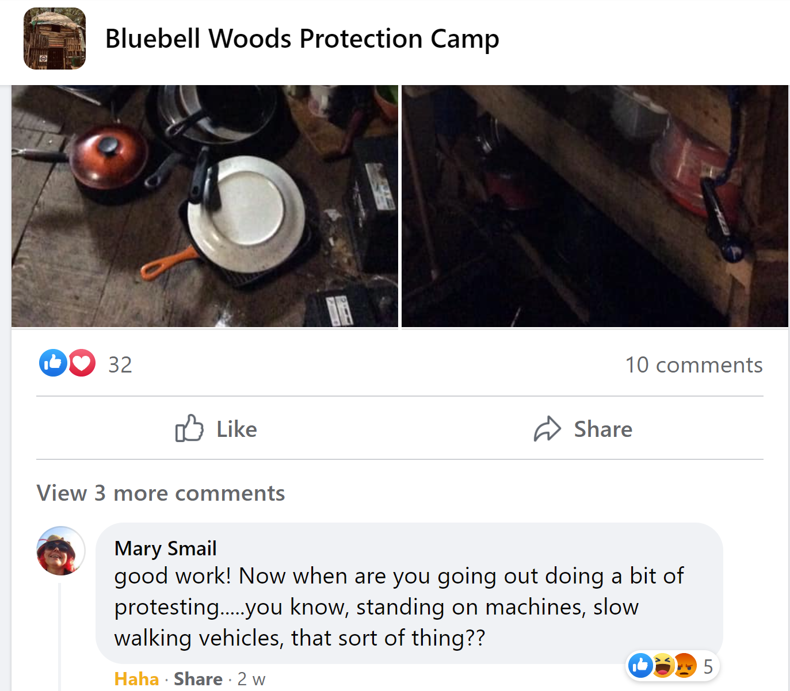View the 5 reactions on Mary's comment

pos(708,666)
